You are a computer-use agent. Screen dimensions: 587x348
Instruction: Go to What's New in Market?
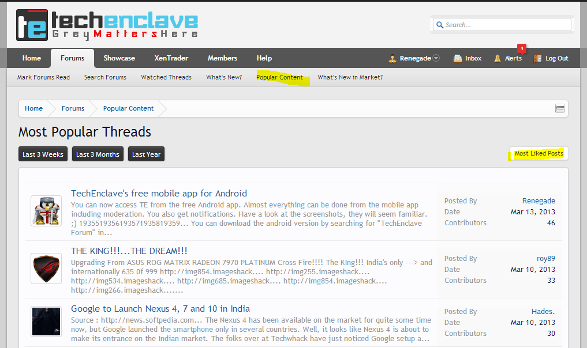click(350, 77)
